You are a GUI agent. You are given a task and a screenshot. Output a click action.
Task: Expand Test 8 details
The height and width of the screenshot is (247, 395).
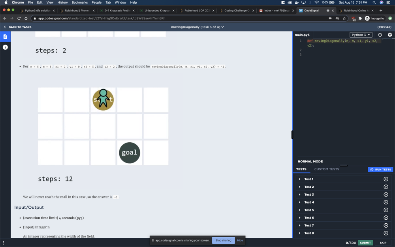pyautogui.click(x=299, y=233)
